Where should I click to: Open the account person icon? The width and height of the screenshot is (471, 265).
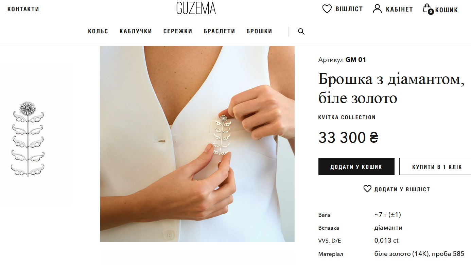coord(377,9)
